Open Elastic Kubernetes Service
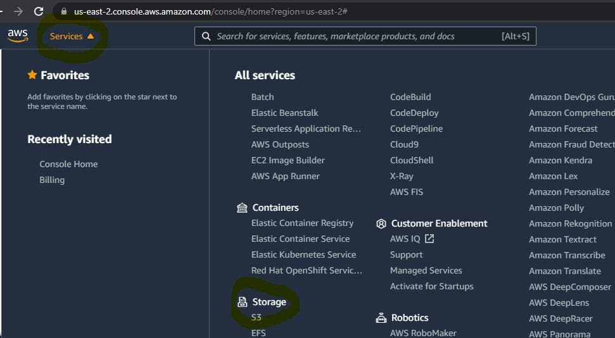615x338 pixels. (x=303, y=254)
